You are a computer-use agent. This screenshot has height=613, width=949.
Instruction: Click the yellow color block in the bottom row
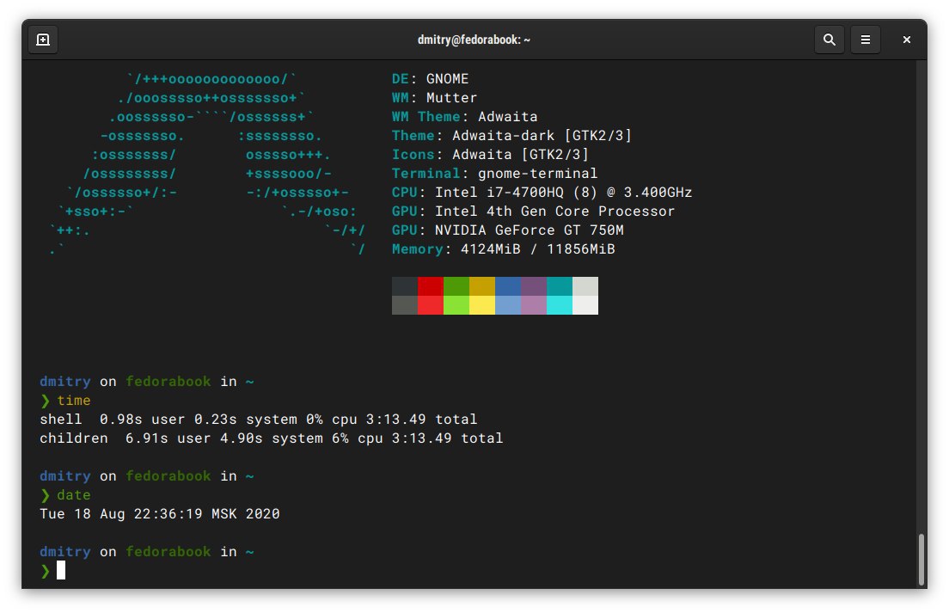(x=482, y=305)
